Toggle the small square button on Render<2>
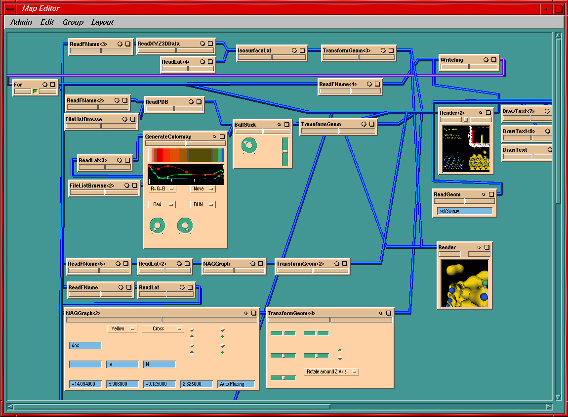The width and height of the screenshot is (568, 417). (x=465, y=119)
